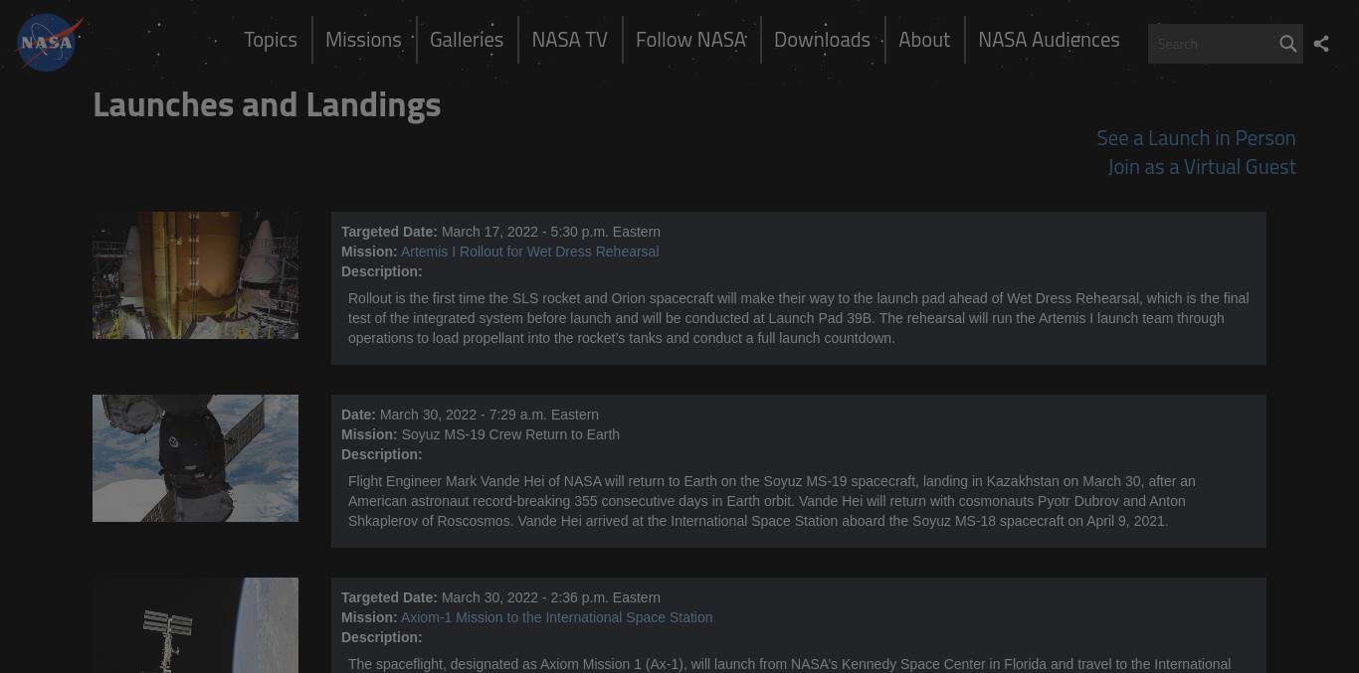This screenshot has width=1359, height=673.
Task: Open the Missions menu
Action: tap(363, 40)
